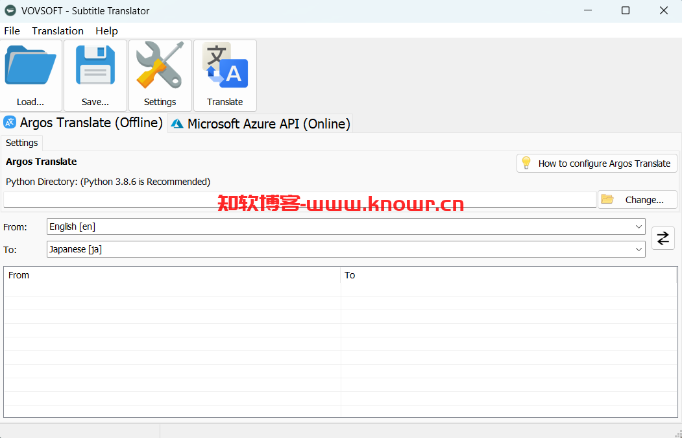Close the Subtitle Translator window
The image size is (682, 438).
(664, 10)
